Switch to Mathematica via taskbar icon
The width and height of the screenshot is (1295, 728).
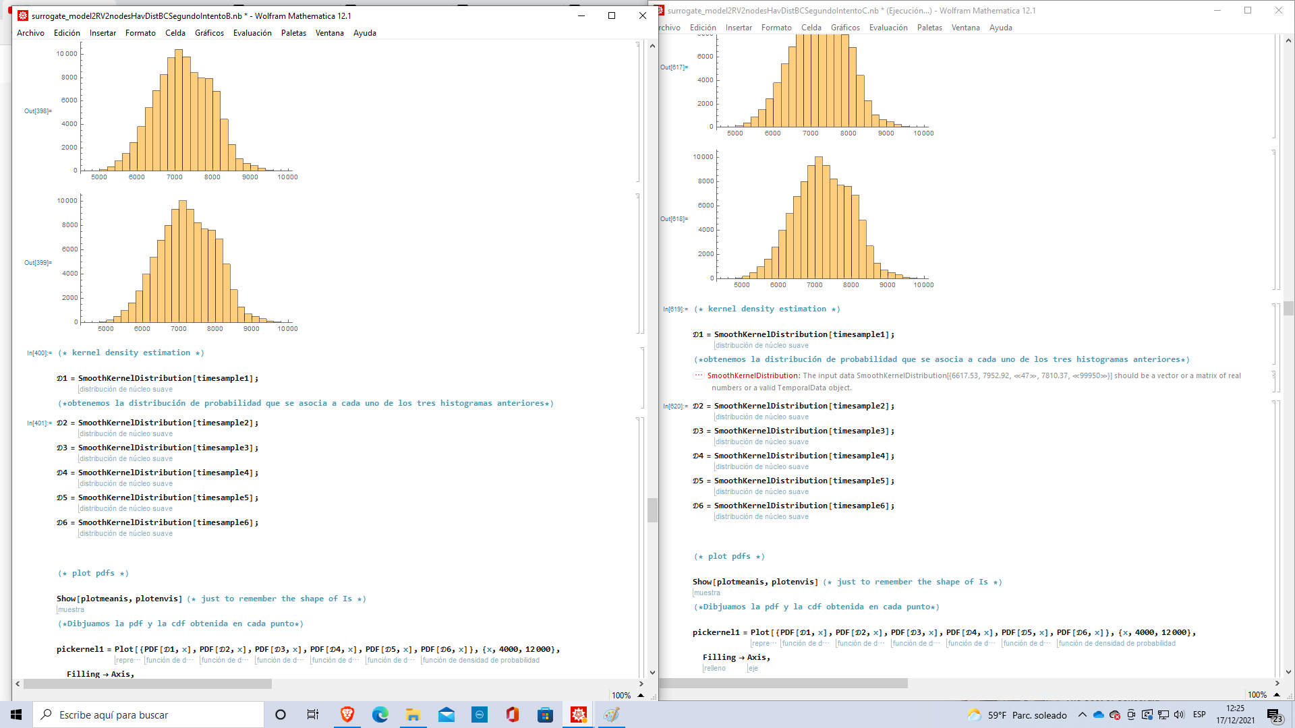tap(579, 715)
